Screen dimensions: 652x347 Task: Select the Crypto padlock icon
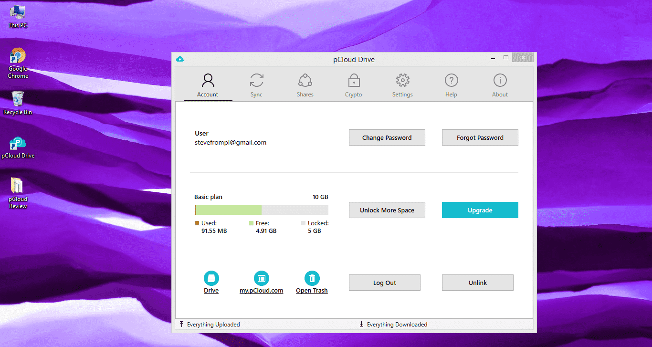[x=354, y=80]
